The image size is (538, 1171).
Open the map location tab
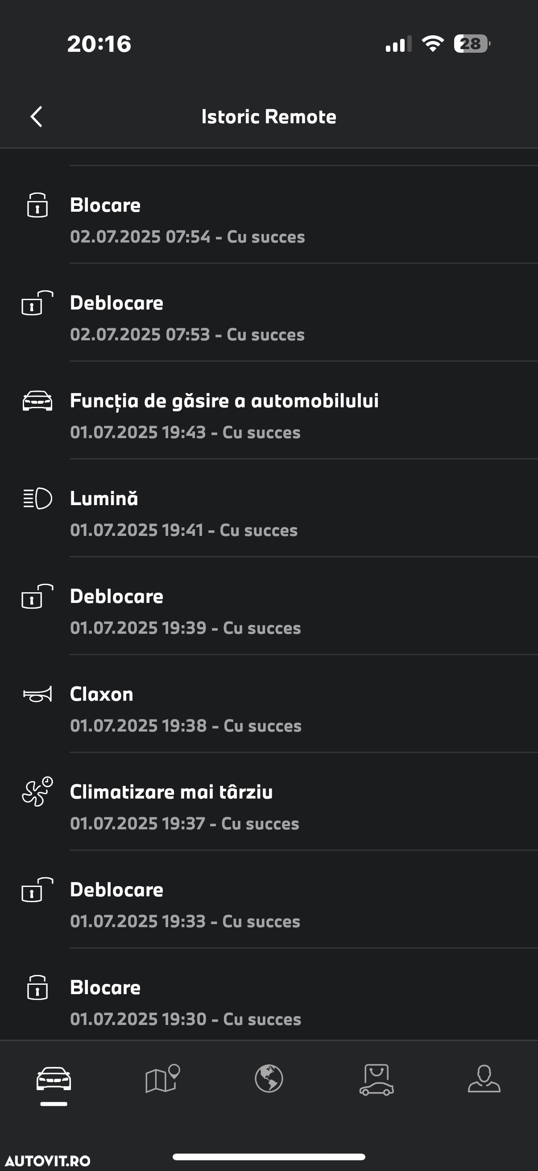point(162,1078)
